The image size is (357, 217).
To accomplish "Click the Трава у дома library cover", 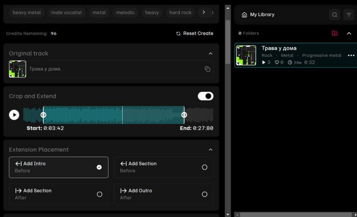I will coord(246,56).
